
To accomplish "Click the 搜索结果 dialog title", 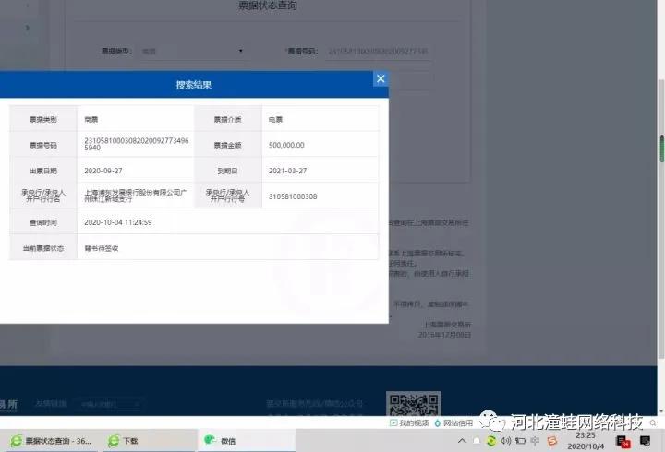I will (194, 85).
